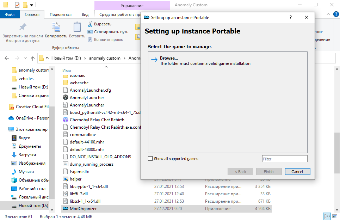The width and height of the screenshot is (340, 220).
Task: Click Вырезать scissors command
Action: (x=99, y=24)
